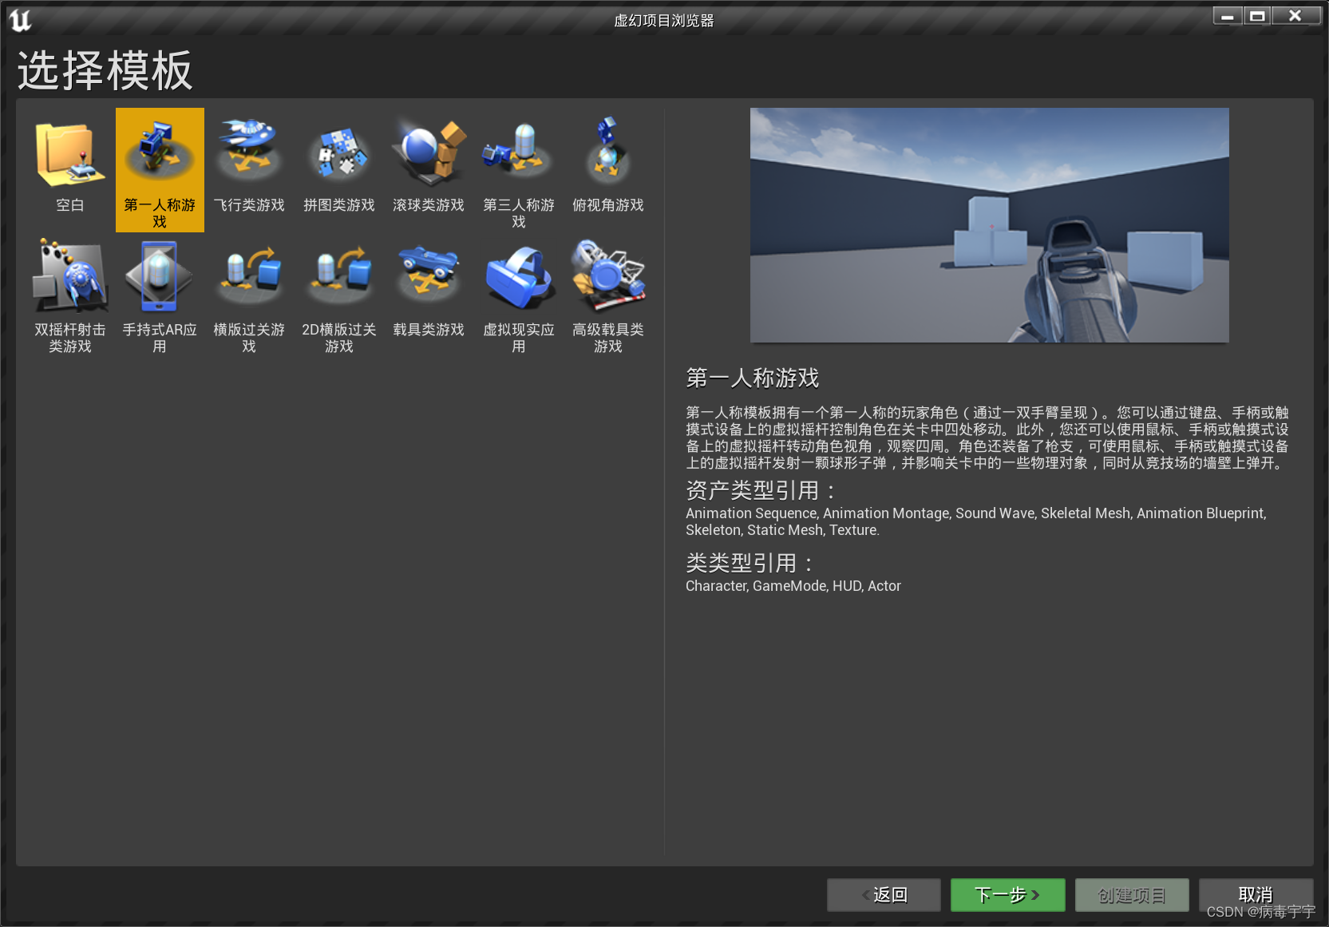Click the first person preview image
This screenshot has height=927, width=1329.
(x=989, y=225)
